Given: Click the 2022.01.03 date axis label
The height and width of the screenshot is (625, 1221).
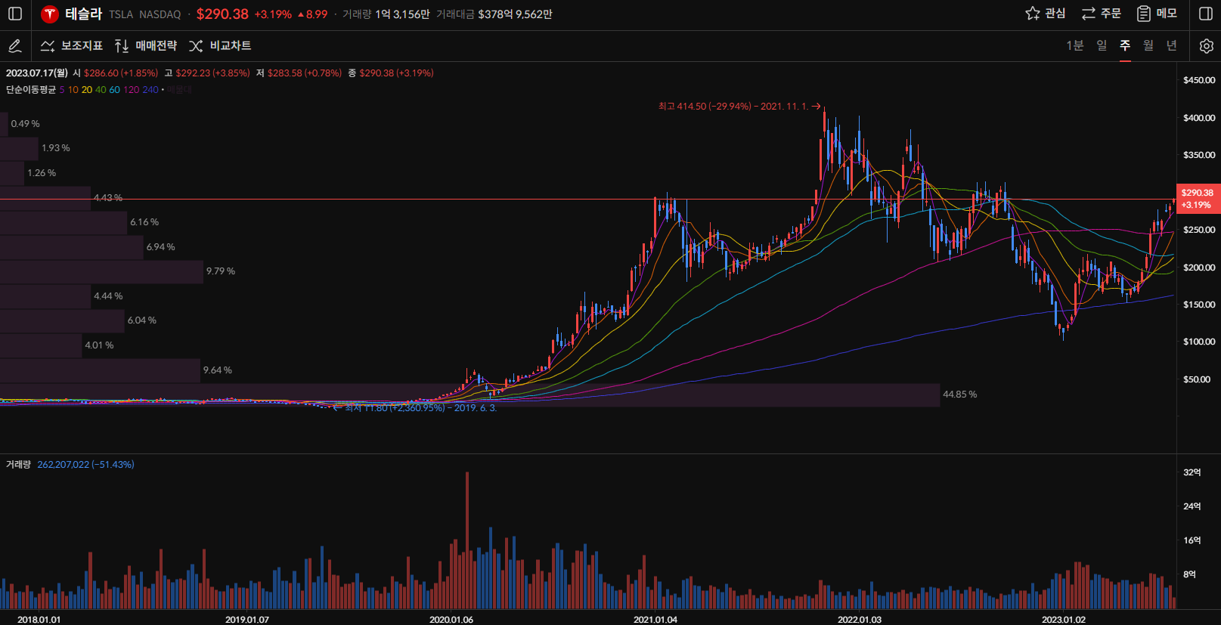Looking at the screenshot, I should (860, 620).
